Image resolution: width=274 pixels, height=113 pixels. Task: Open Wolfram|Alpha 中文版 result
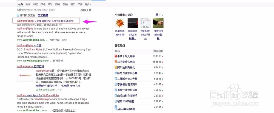(x=29, y=46)
